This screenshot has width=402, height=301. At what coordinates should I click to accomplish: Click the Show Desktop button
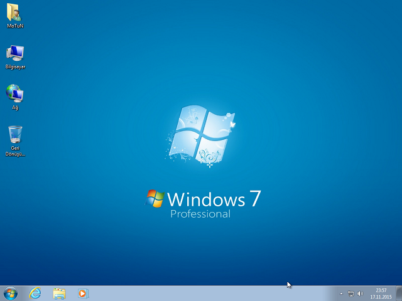(x=399, y=293)
